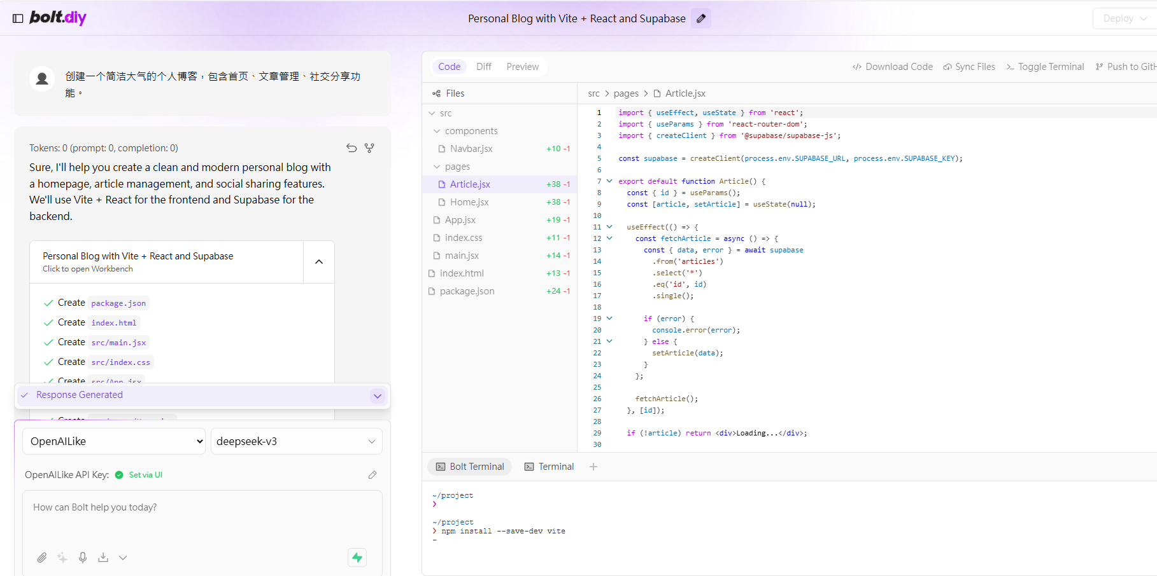1157x576 pixels.
Task: Click Download Code button
Action: 893,67
